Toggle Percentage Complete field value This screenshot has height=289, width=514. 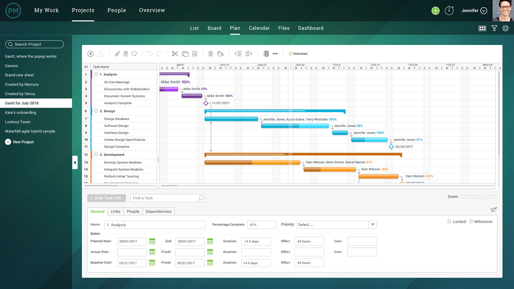coord(262,225)
